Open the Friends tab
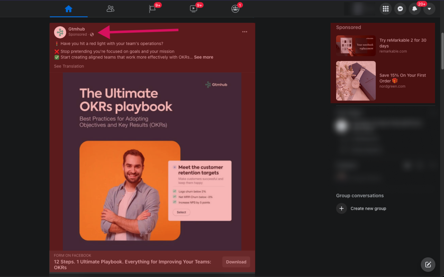Screen dimensions: 444x277 point(110,9)
